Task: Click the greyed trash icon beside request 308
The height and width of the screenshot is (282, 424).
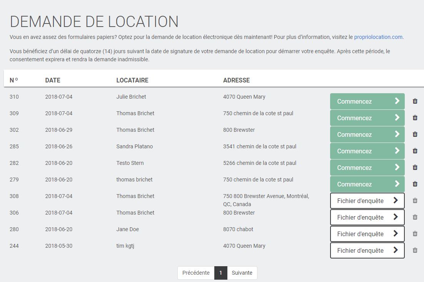Action: pyautogui.click(x=415, y=200)
